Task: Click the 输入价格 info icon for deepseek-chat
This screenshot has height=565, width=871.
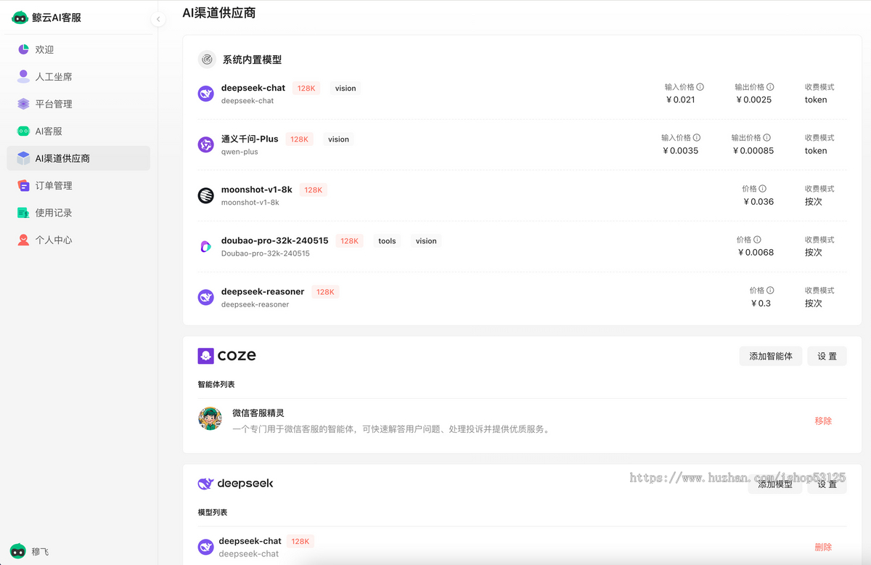Action: pos(700,87)
